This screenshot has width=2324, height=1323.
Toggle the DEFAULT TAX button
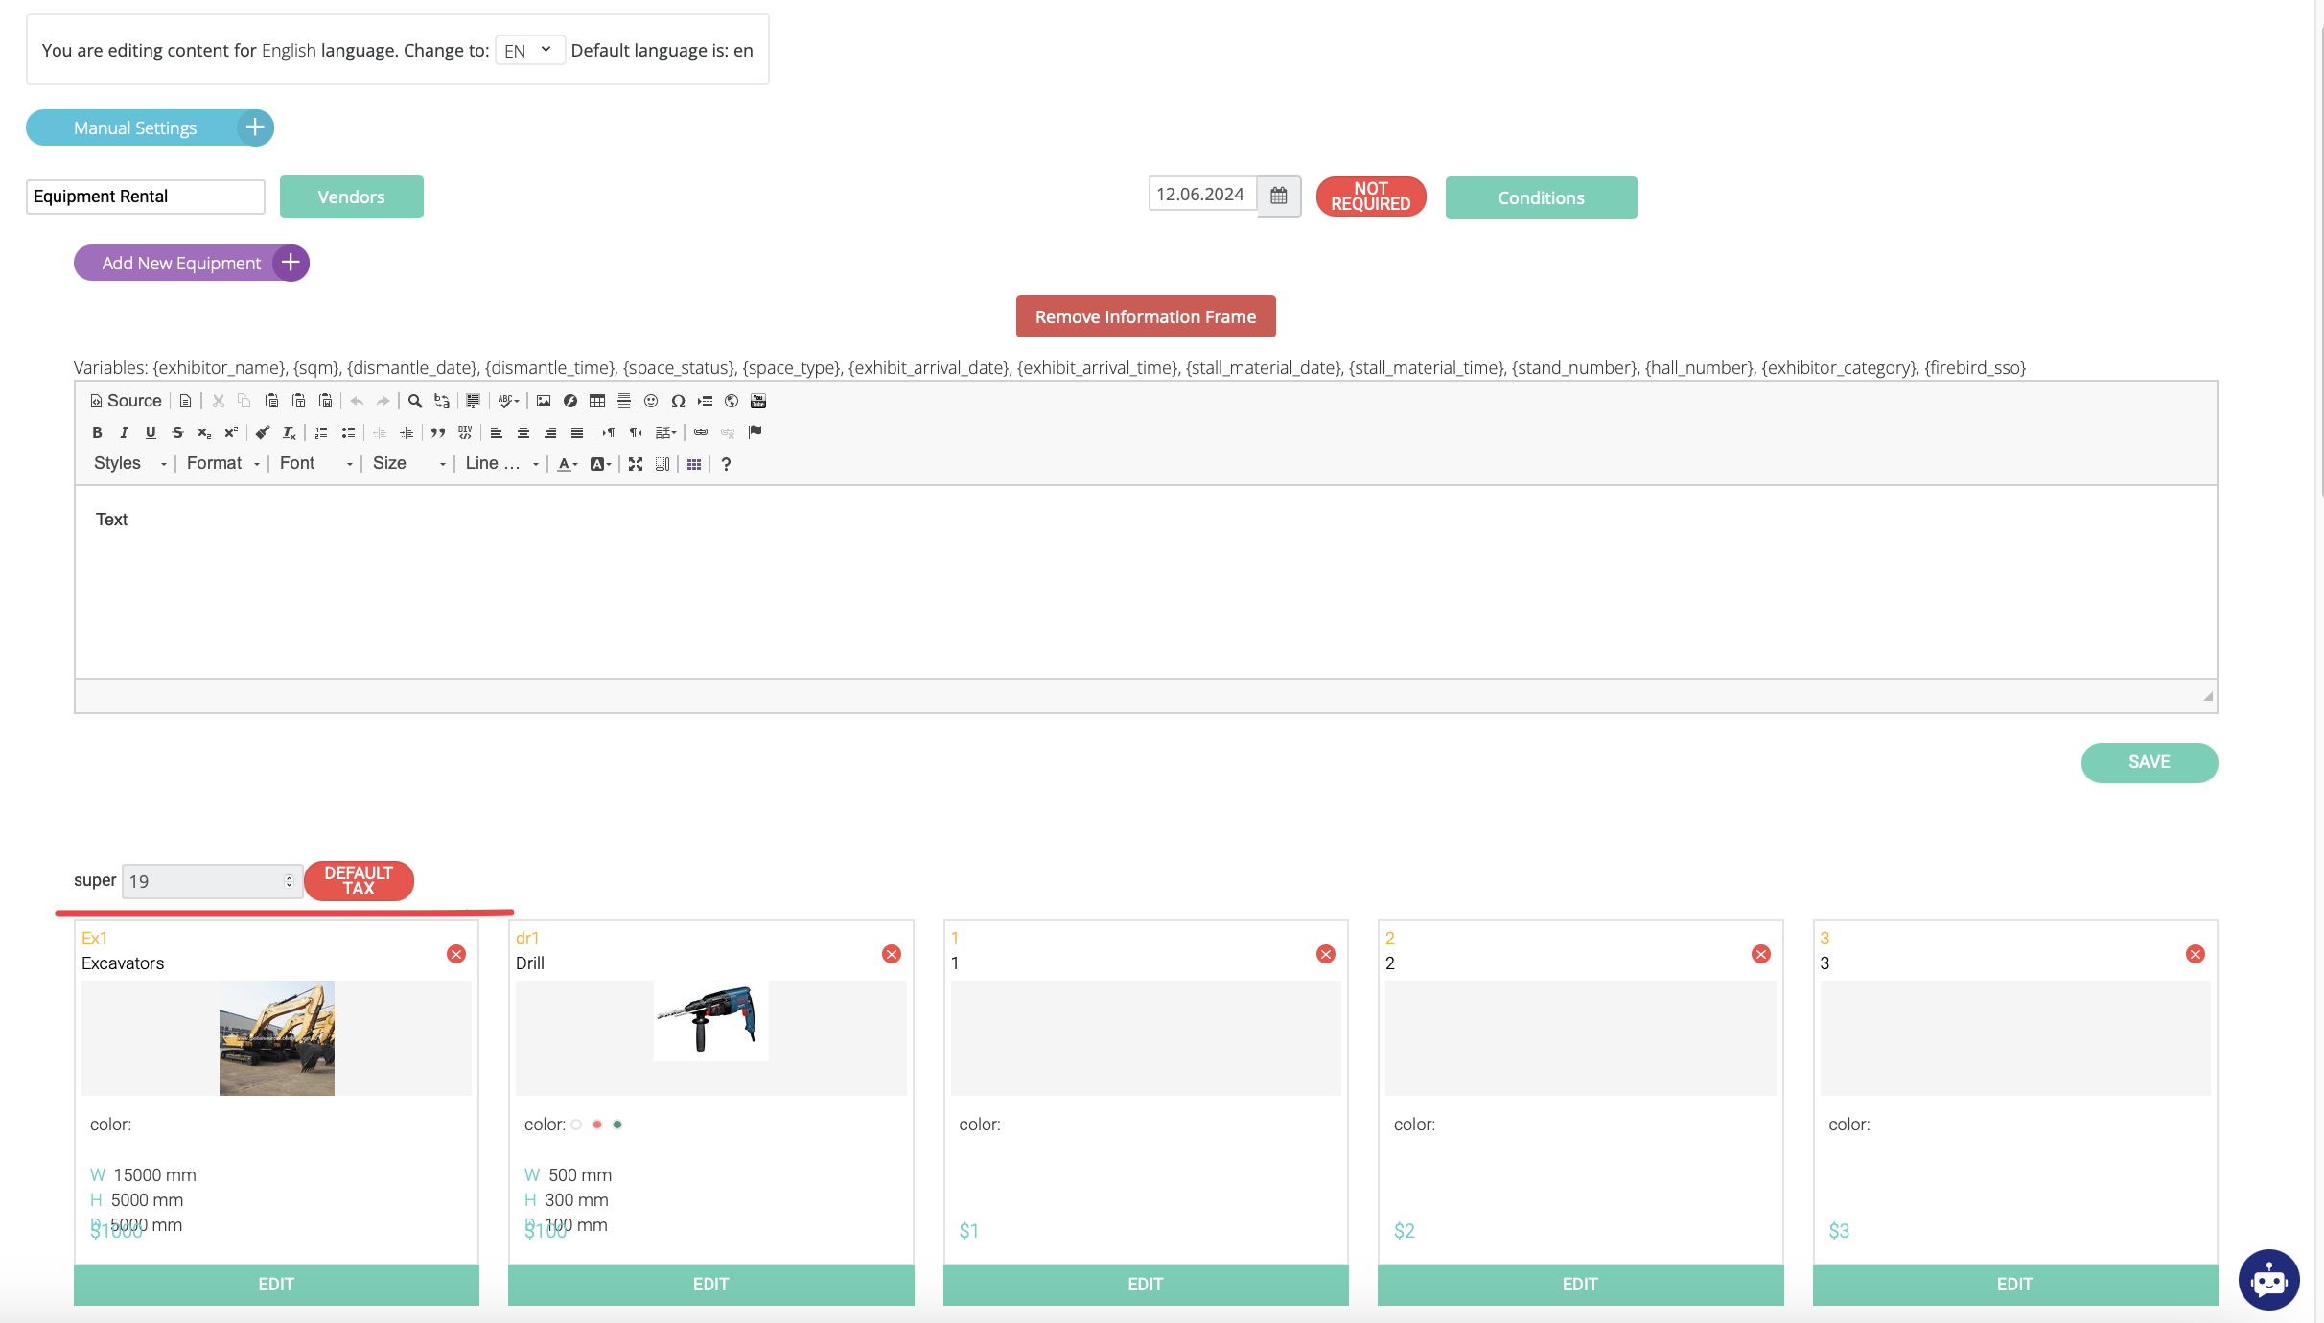[x=359, y=880]
